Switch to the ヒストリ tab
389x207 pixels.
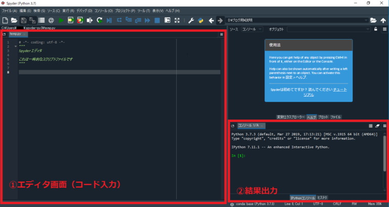(x=322, y=197)
